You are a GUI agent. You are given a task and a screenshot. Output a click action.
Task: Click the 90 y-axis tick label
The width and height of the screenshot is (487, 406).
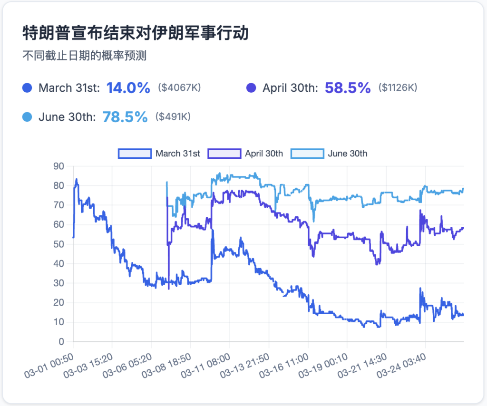(x=58, y=166)
